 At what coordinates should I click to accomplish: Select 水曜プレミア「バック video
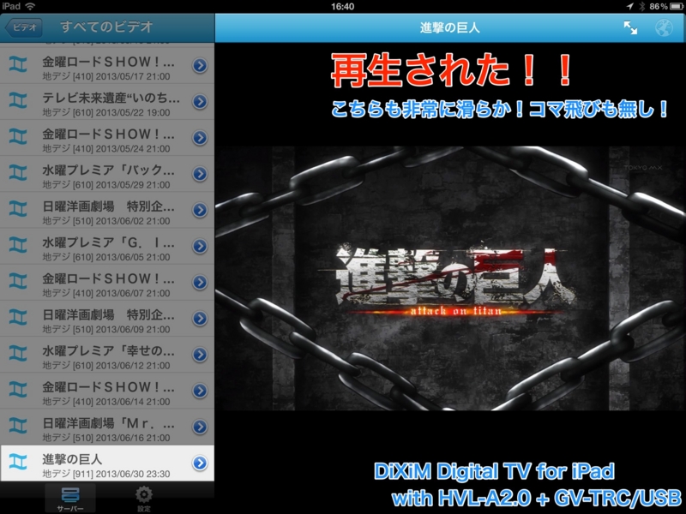click(107, 174)
